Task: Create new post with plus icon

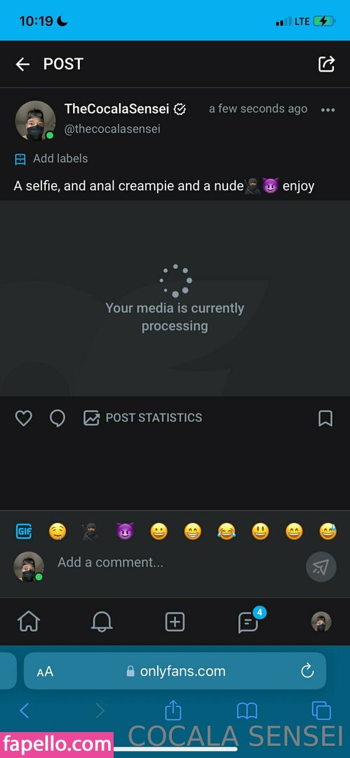Action: click(x=175, y=622)
